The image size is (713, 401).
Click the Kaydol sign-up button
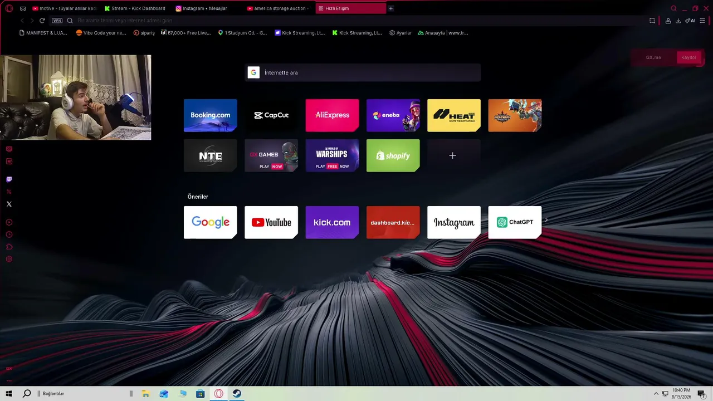point(688,57)
